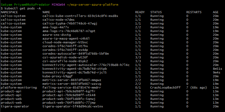
Task: Click the platform-monitoring namespace text
Action: click(19, 87)
